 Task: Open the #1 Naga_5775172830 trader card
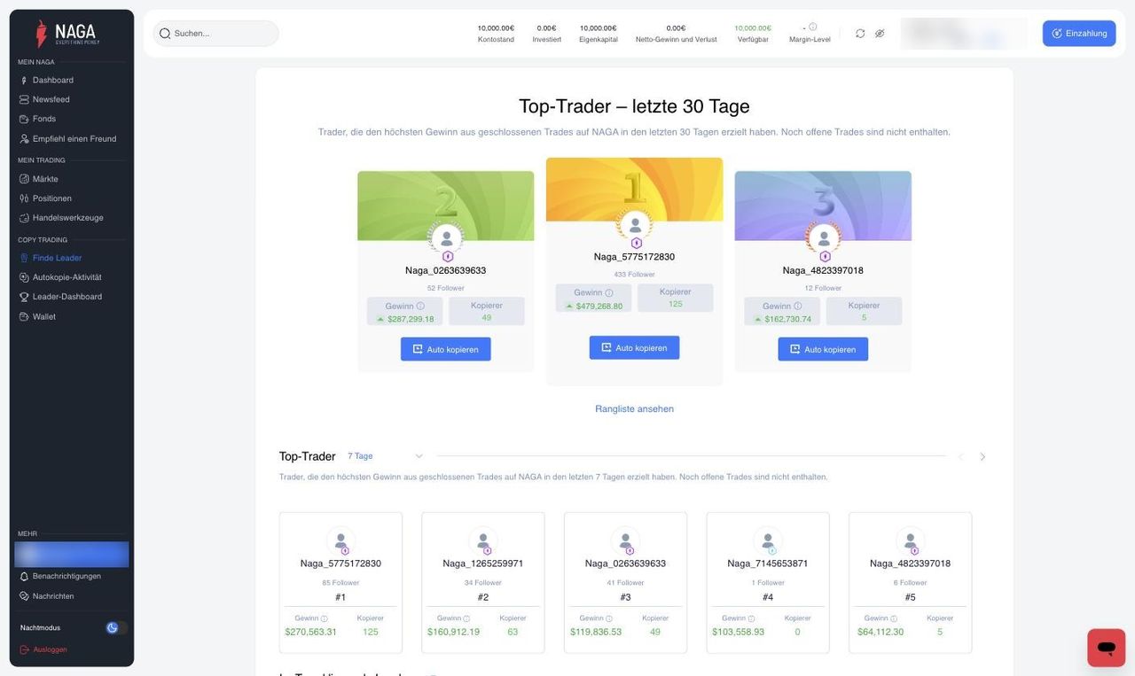tap(340, 583)
